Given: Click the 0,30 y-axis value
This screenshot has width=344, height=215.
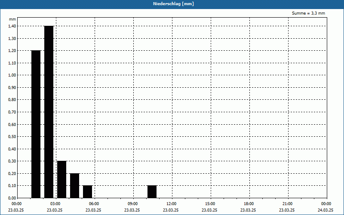Looking at the screenshot, I should (12, 161).
